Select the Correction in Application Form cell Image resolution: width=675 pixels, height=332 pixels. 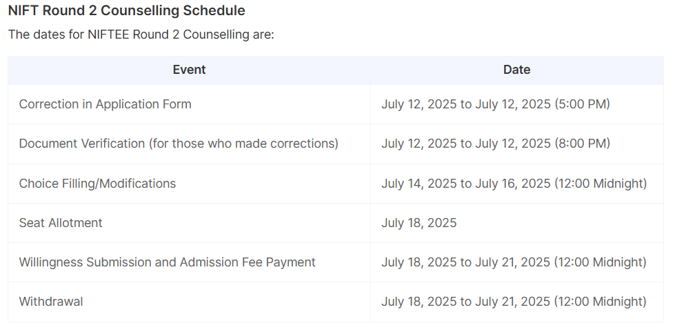pyautogui.click(x=189, y=104)
